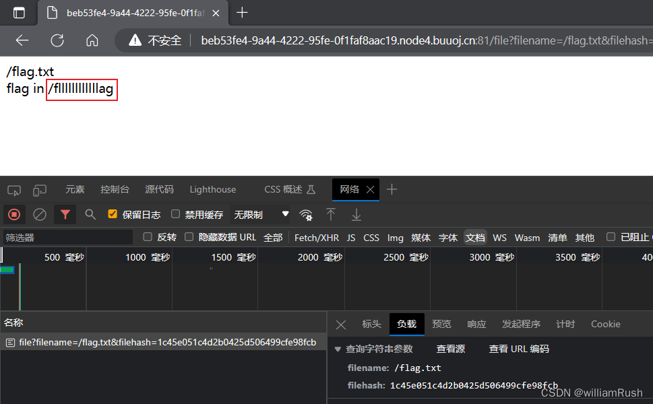Open network search with magnifier icon
The image size is (653, 404).
[x=90, y=214]
